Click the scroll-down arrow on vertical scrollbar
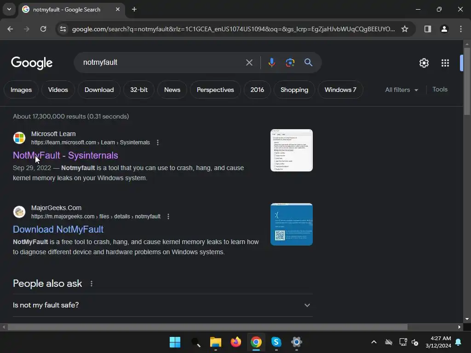The image size is (471, 353). pyautogui.click(x=467, y=319)
